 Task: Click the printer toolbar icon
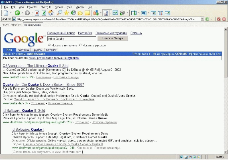click(x=123, y=13)
